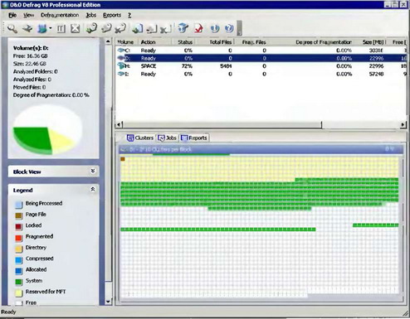Open the Reports menu in menu bar
Viewport: 410px width, 319px height.
[x=112, y=15]
